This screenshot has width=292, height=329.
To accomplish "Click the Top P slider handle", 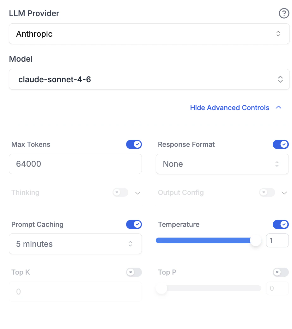I will pos(161,288).
